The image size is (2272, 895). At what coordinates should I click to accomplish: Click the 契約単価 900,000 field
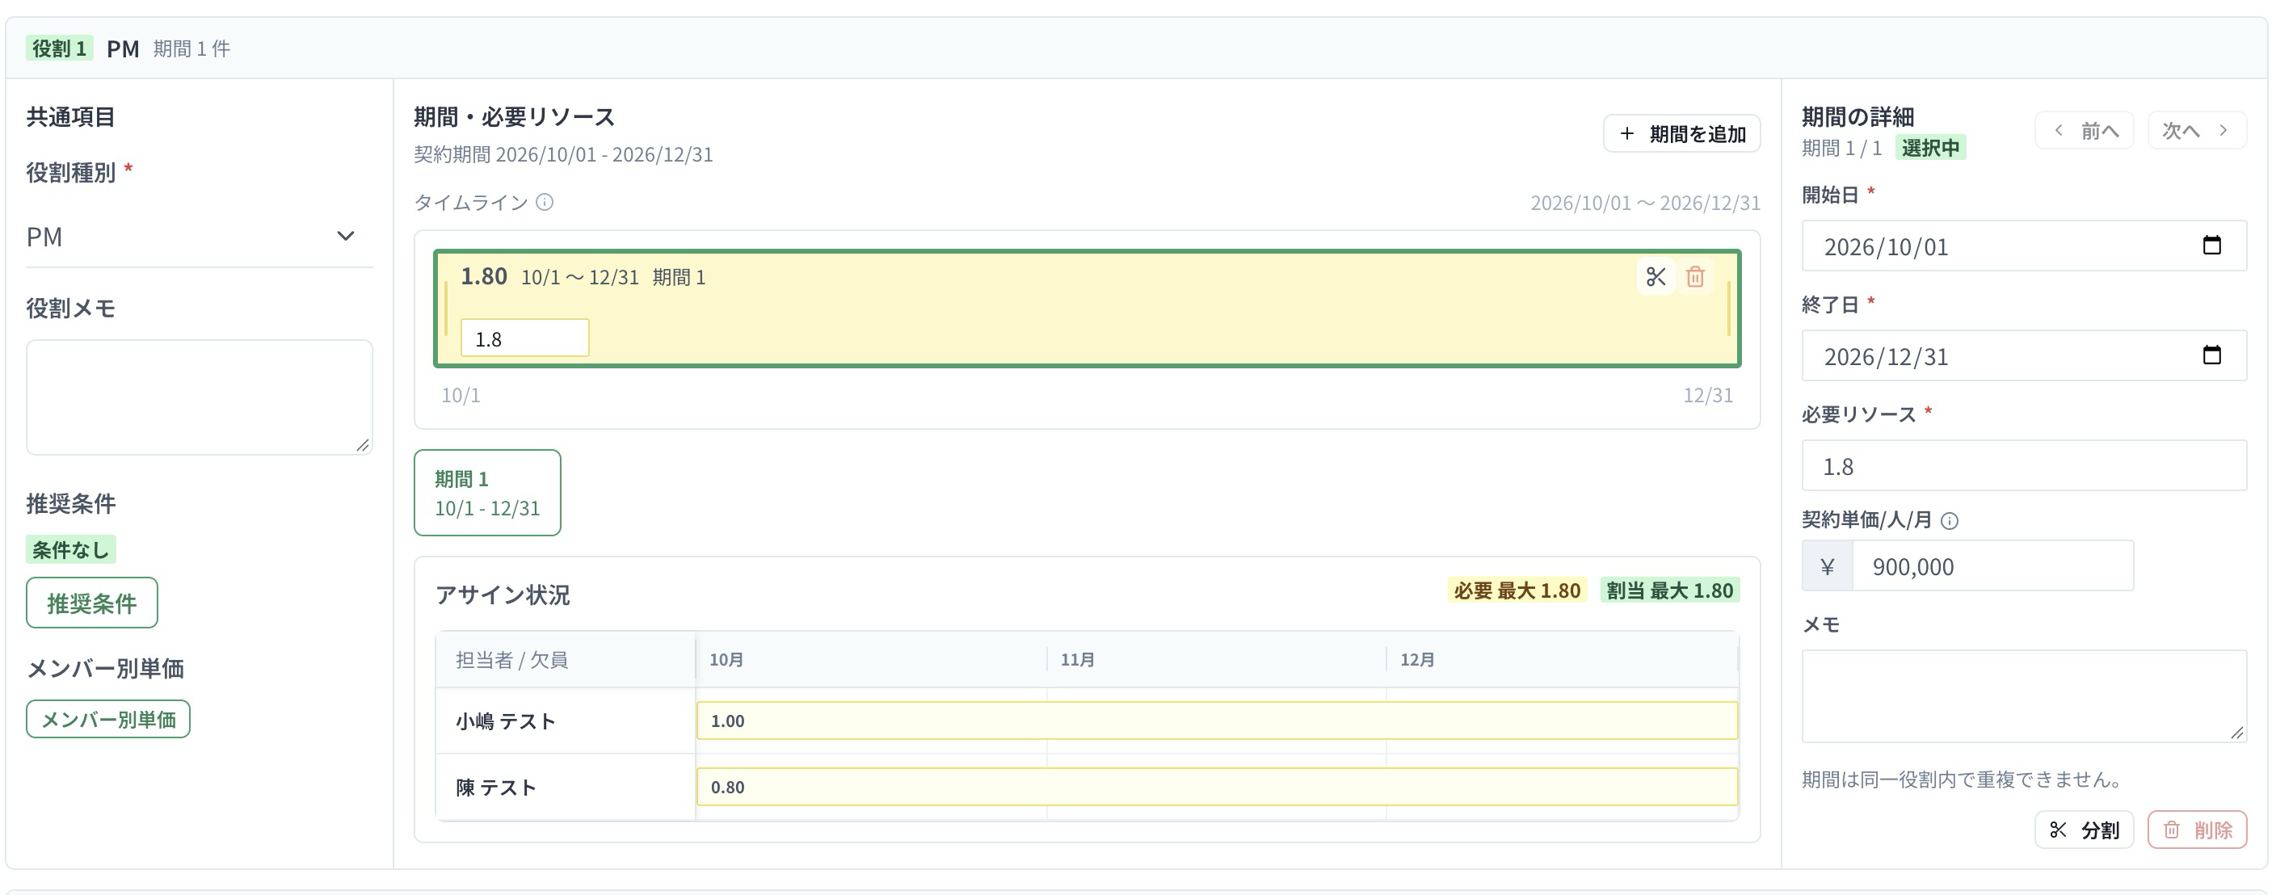pyautogui.click(x=1993, y=566)
